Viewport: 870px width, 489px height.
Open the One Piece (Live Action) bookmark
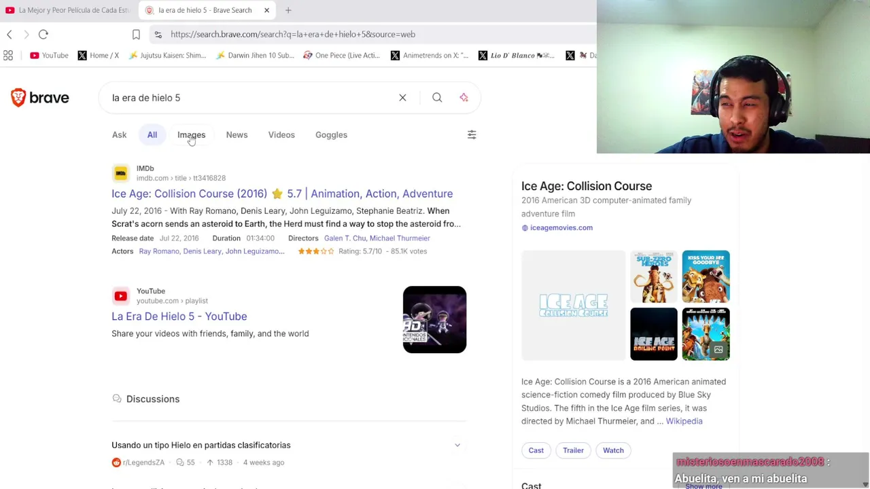pyautogui.click(x=341, y=56)
